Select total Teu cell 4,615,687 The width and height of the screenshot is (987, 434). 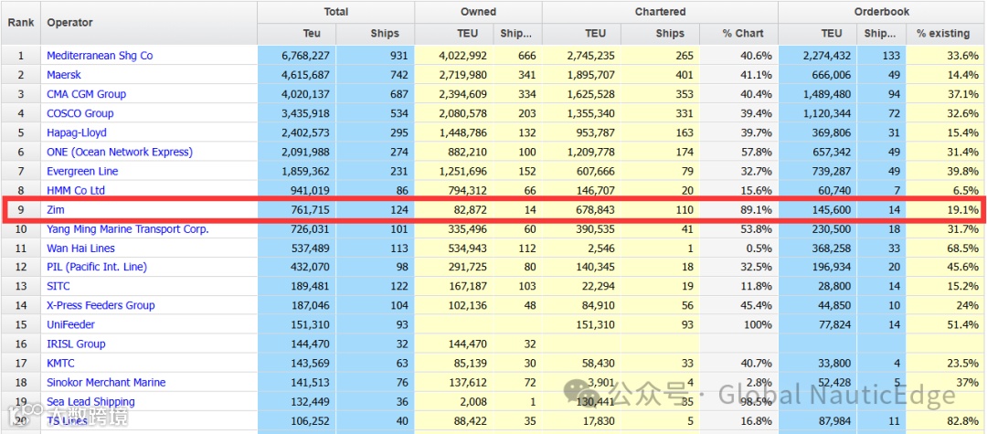296,75
